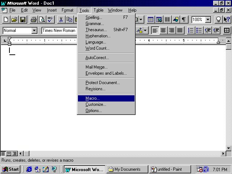Open the Borders toolbar
Screen dimensions: 232x174
[x=227, y=30]
